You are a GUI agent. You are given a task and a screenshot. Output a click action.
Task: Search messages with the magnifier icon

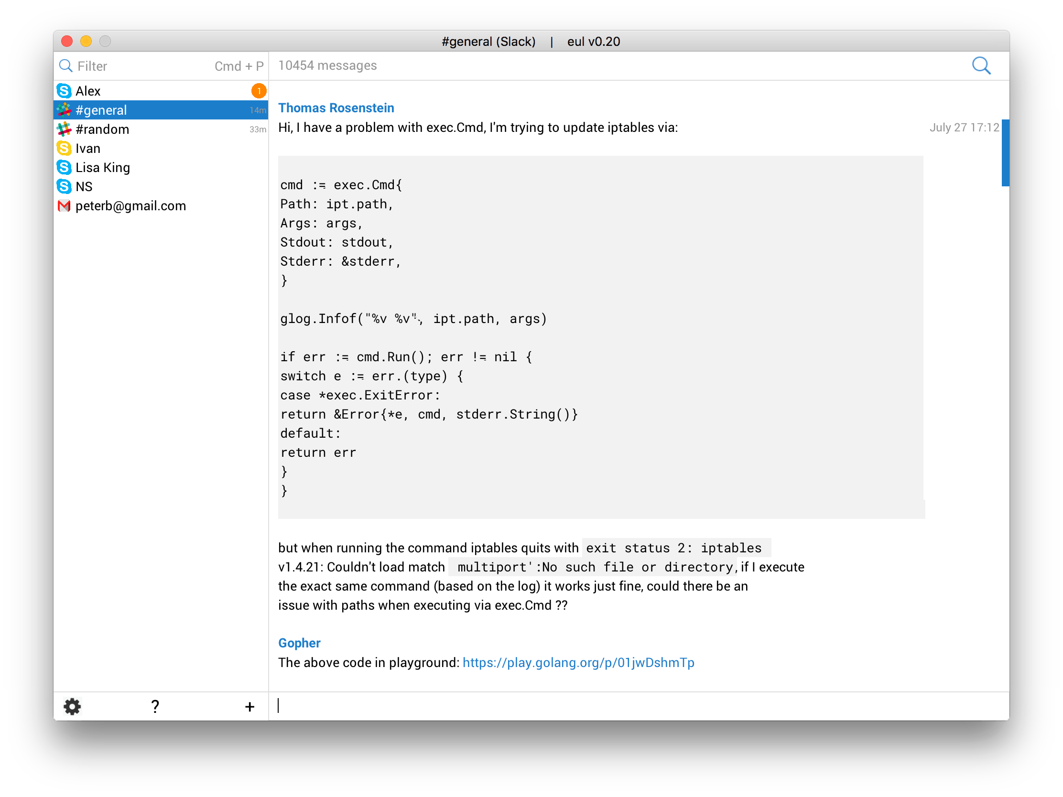click(x=981, y=66)
